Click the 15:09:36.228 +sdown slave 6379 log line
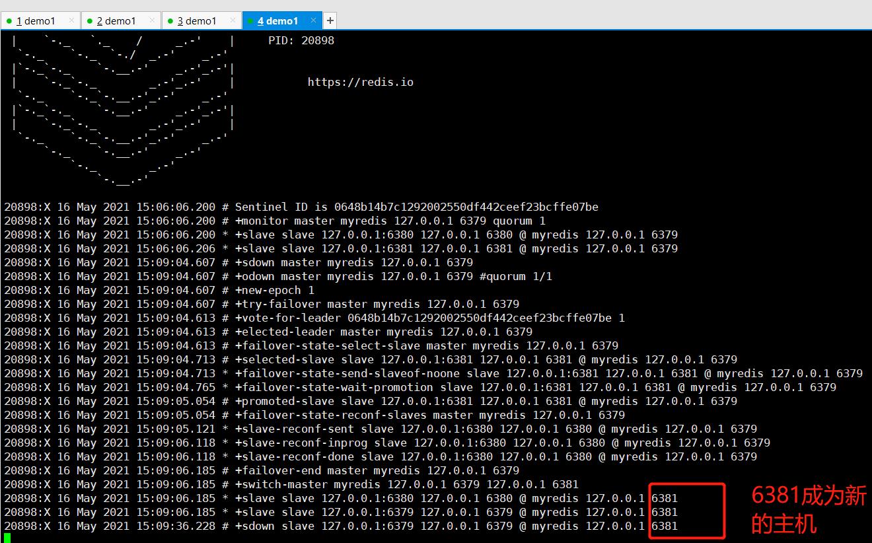The height and width of the screenshot is (543, 872). pyautogui.click(x=341, y=526)
